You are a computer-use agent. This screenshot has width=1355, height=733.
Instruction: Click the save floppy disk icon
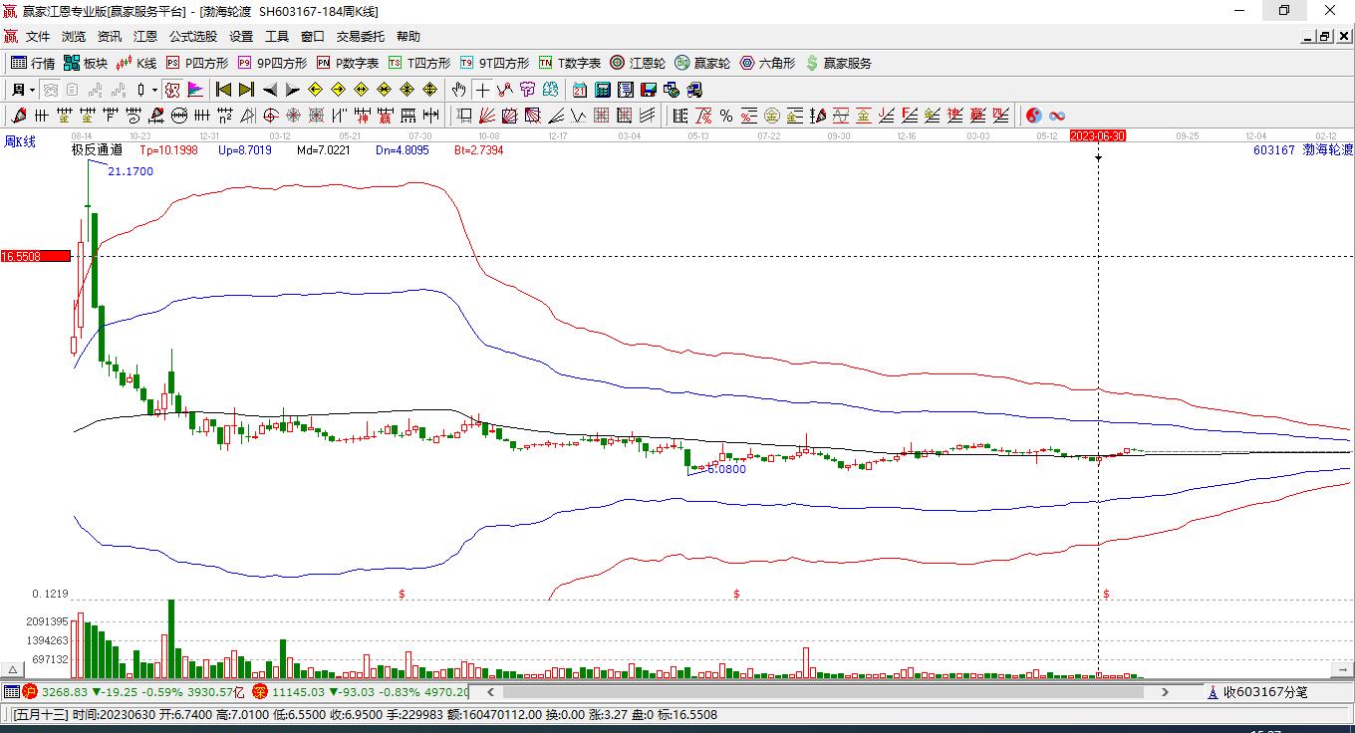coord(649,90)
